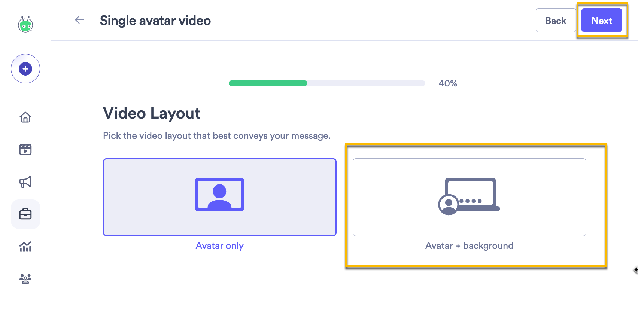638x333 pixels.
Task: Go to the Home icon in sidebar
Action: (x=25, y=117)
